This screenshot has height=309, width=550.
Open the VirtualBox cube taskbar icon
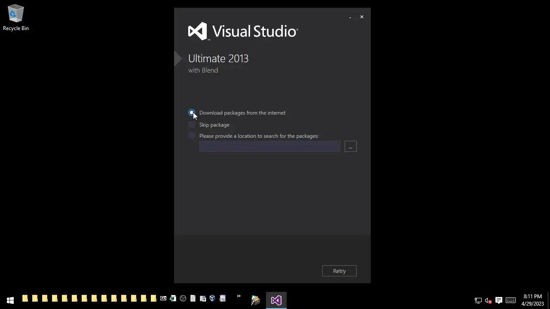[x=212, y=299]
